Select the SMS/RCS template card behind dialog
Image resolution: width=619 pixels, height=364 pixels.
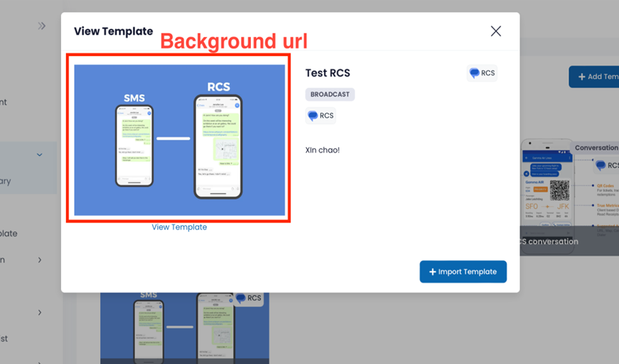[x=184, y=327]
